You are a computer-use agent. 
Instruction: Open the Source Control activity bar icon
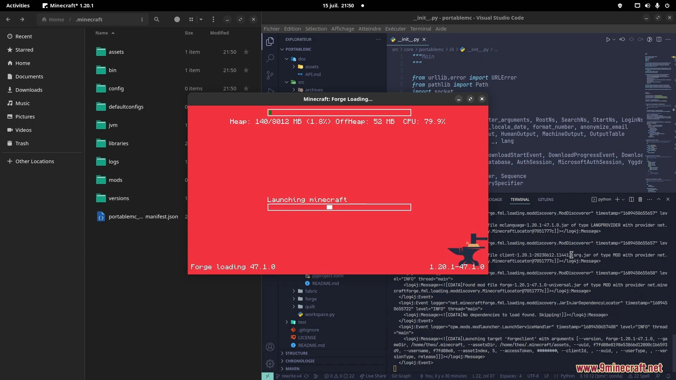(x=270, y=75)
